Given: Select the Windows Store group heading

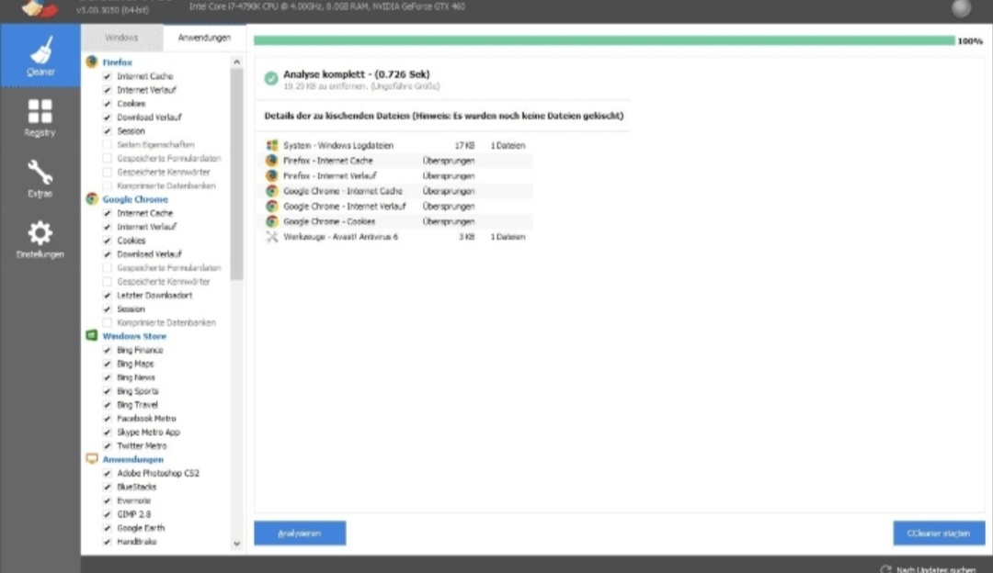Looking at the screenshot, I should click(x=134, y=336).
